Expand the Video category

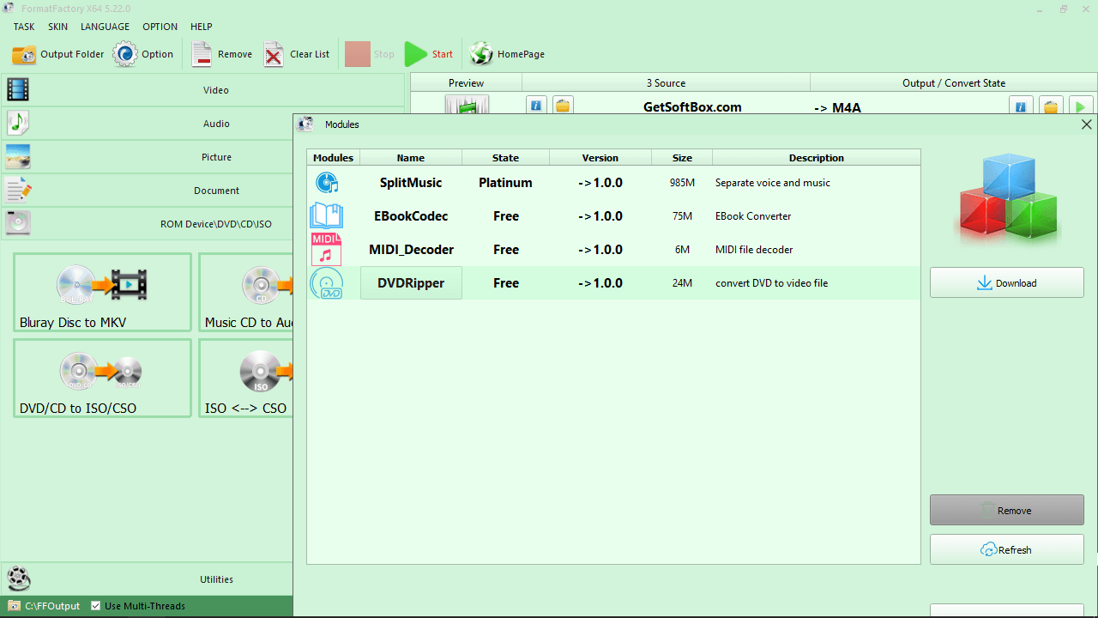click(x=202, y=90)
